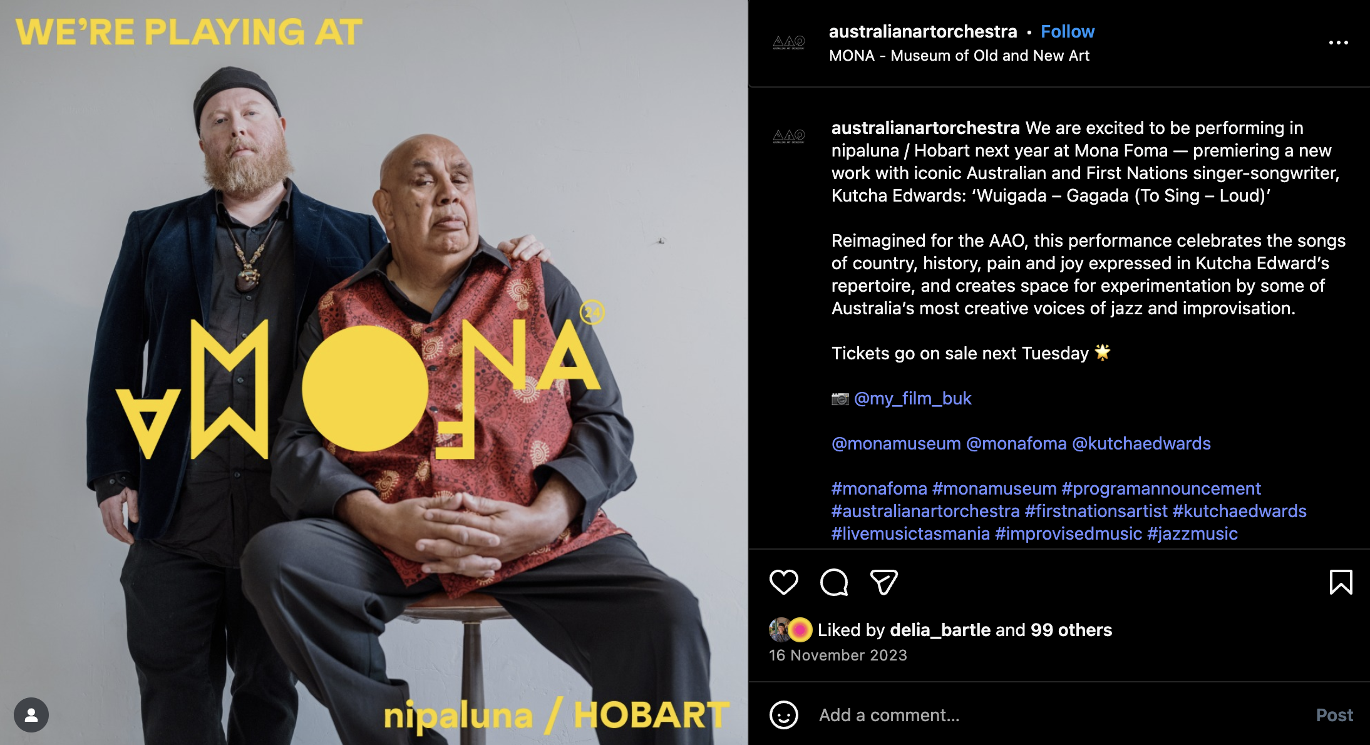This screenshot has width=1370, height=745.
Task: Open the @my_film_buk mention
Action: (913, 398)
